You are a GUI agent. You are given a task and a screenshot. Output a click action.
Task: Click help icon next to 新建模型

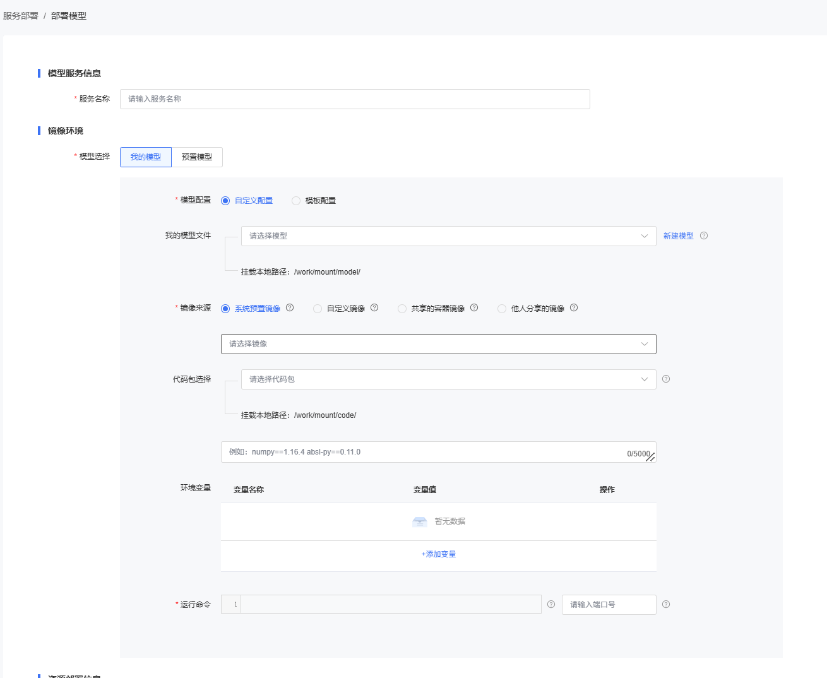[x=704, y=235]
